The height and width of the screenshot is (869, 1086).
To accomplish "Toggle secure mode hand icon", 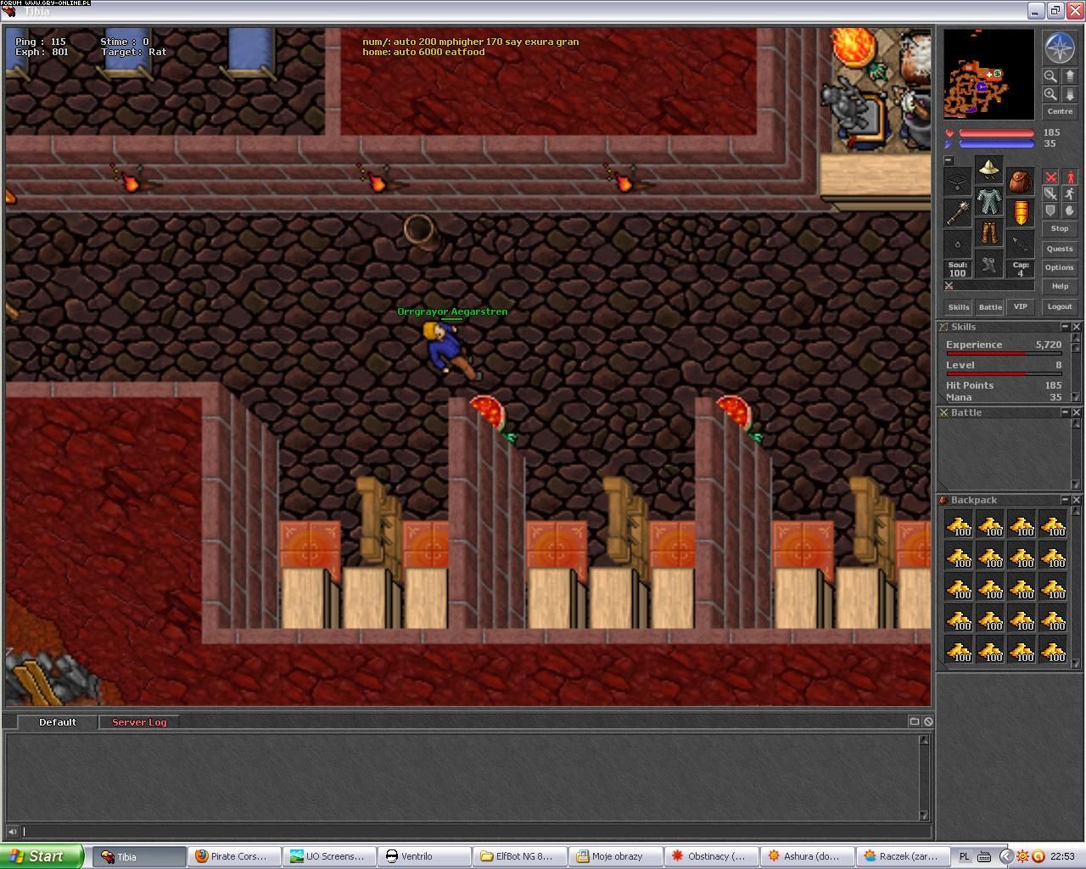I will click(x=1069, y=210).
